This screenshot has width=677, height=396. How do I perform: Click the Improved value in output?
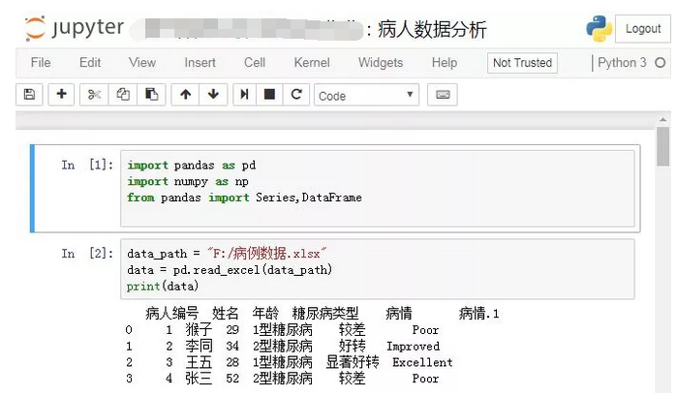tap(413, 346)
